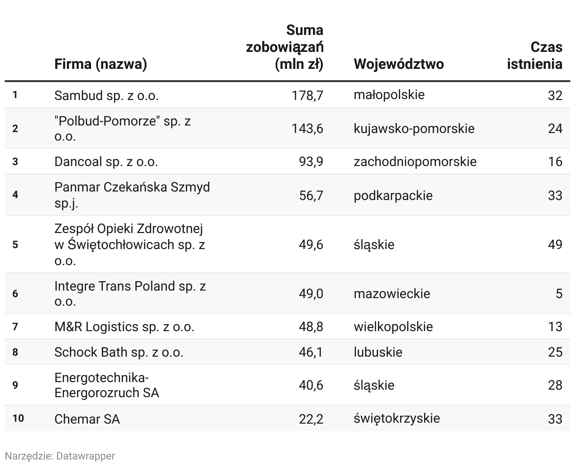Click the kujawsko-pomorskie voivodeship cell
Image resolution: width=575 pixels, height=467 pixels.
coord(414,129)
